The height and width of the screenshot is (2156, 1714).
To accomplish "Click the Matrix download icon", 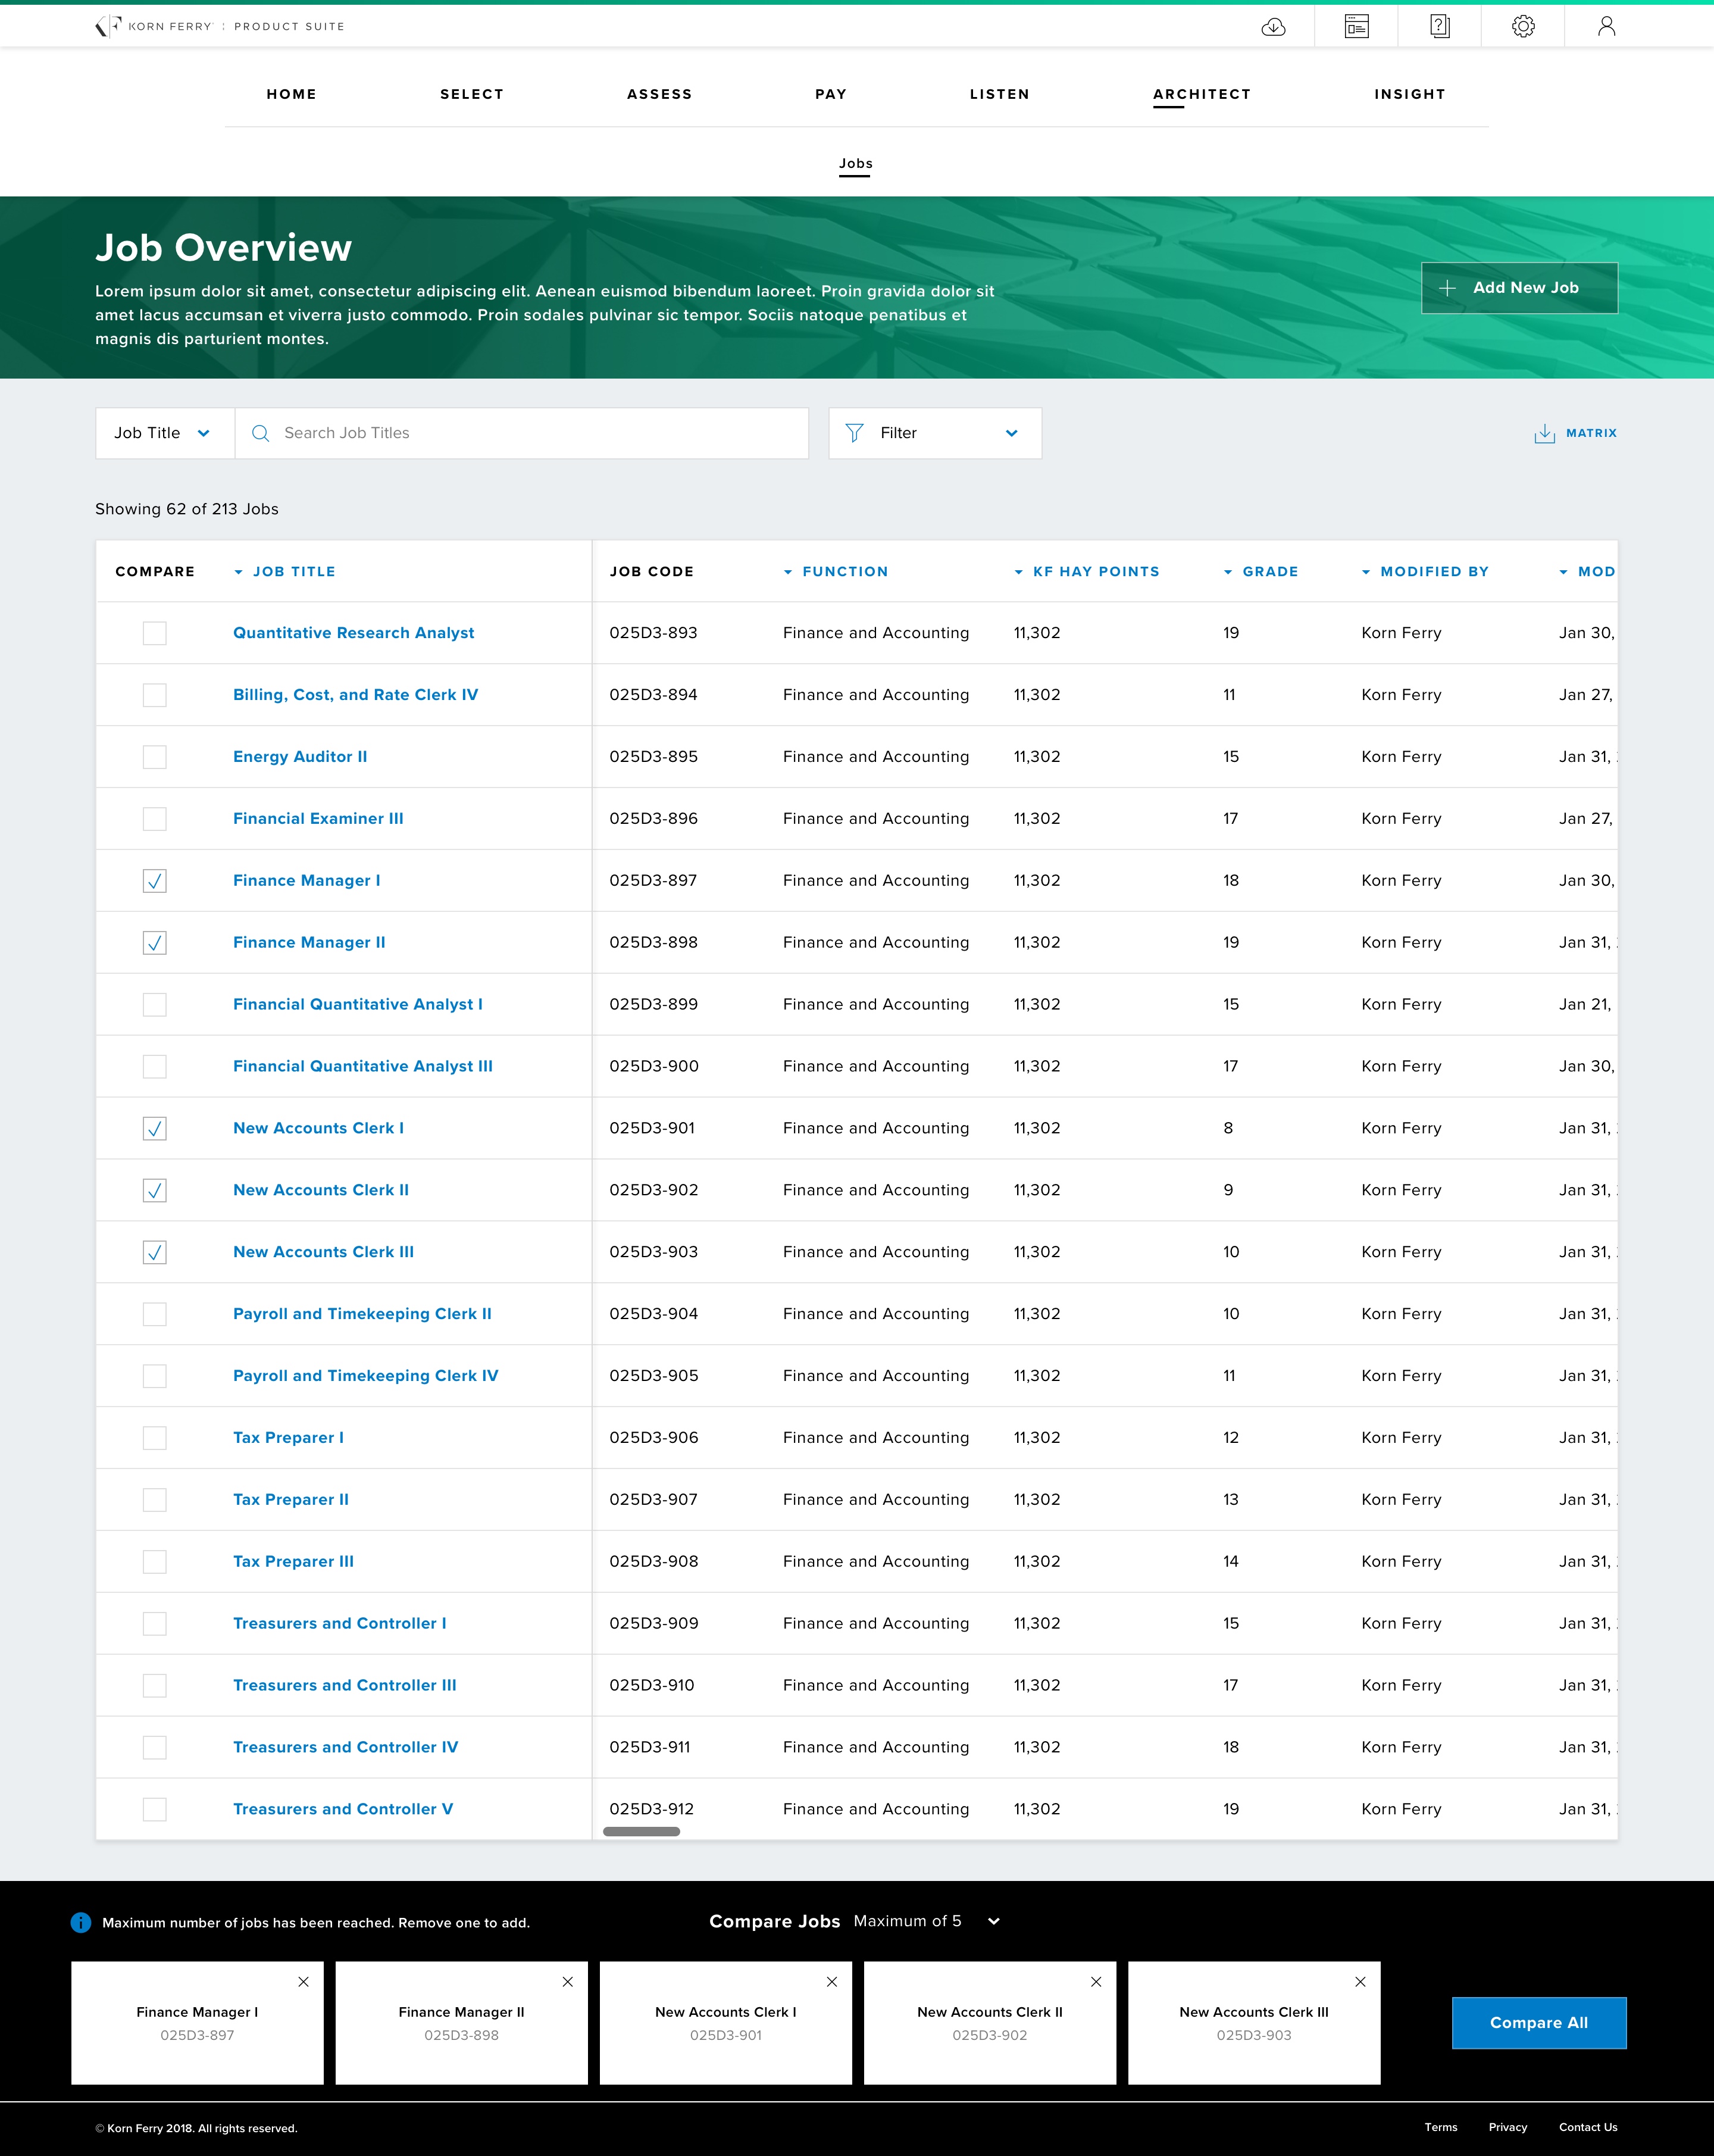I will coord(1544,433).
